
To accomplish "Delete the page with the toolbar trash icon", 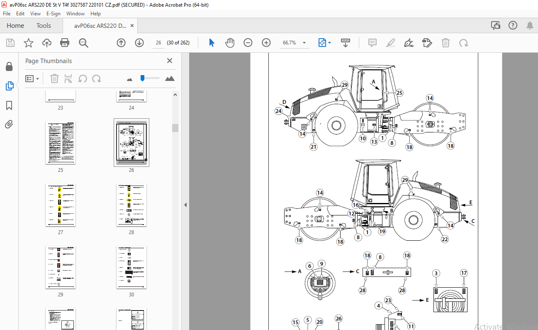I will point(445,43).
